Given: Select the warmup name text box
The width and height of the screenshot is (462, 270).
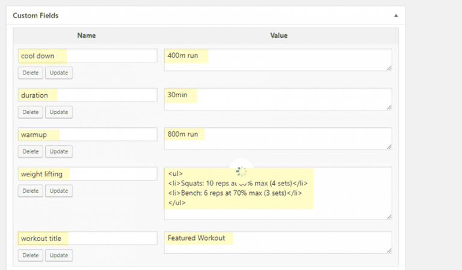Looking at the screenshot, I should point(87,134).
